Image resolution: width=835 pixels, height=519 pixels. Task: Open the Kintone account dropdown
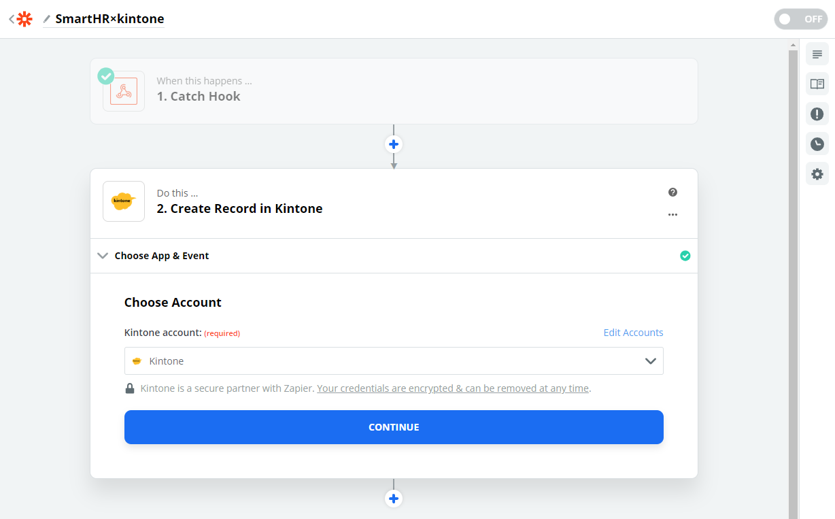(394, 361)
